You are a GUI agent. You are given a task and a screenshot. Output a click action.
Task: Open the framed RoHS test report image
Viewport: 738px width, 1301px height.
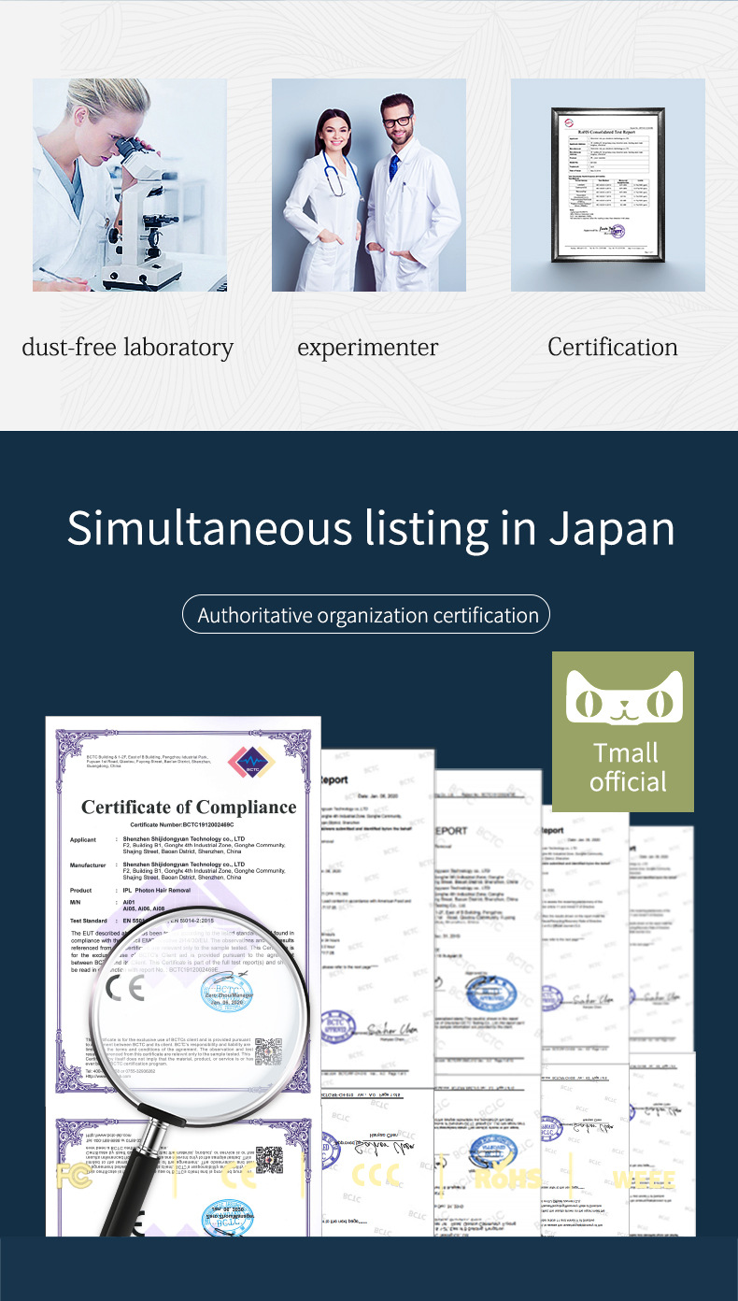(608, 185)
